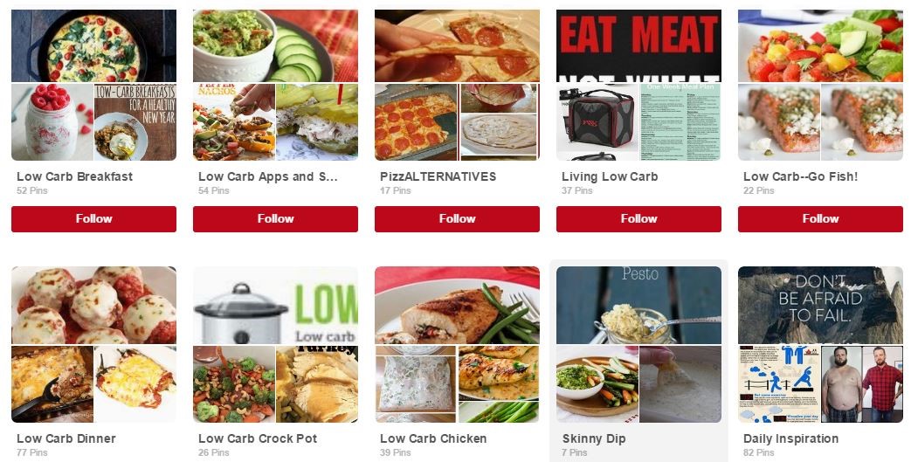This screenshot has width=911, height=462.
Task: Follow the Low Carb Breakfast board
Action: click(93, 219)
